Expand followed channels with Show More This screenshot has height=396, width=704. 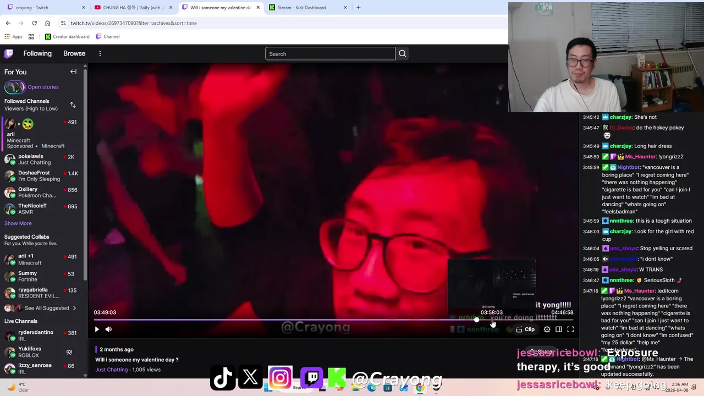18,223
